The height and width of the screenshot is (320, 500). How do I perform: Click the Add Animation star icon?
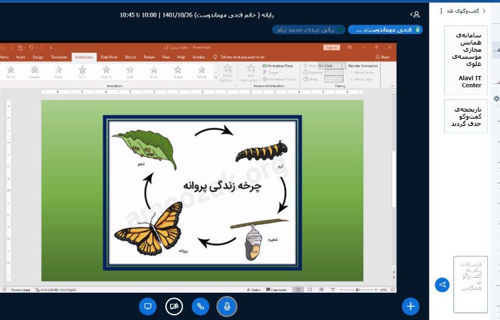pos(251,69)
